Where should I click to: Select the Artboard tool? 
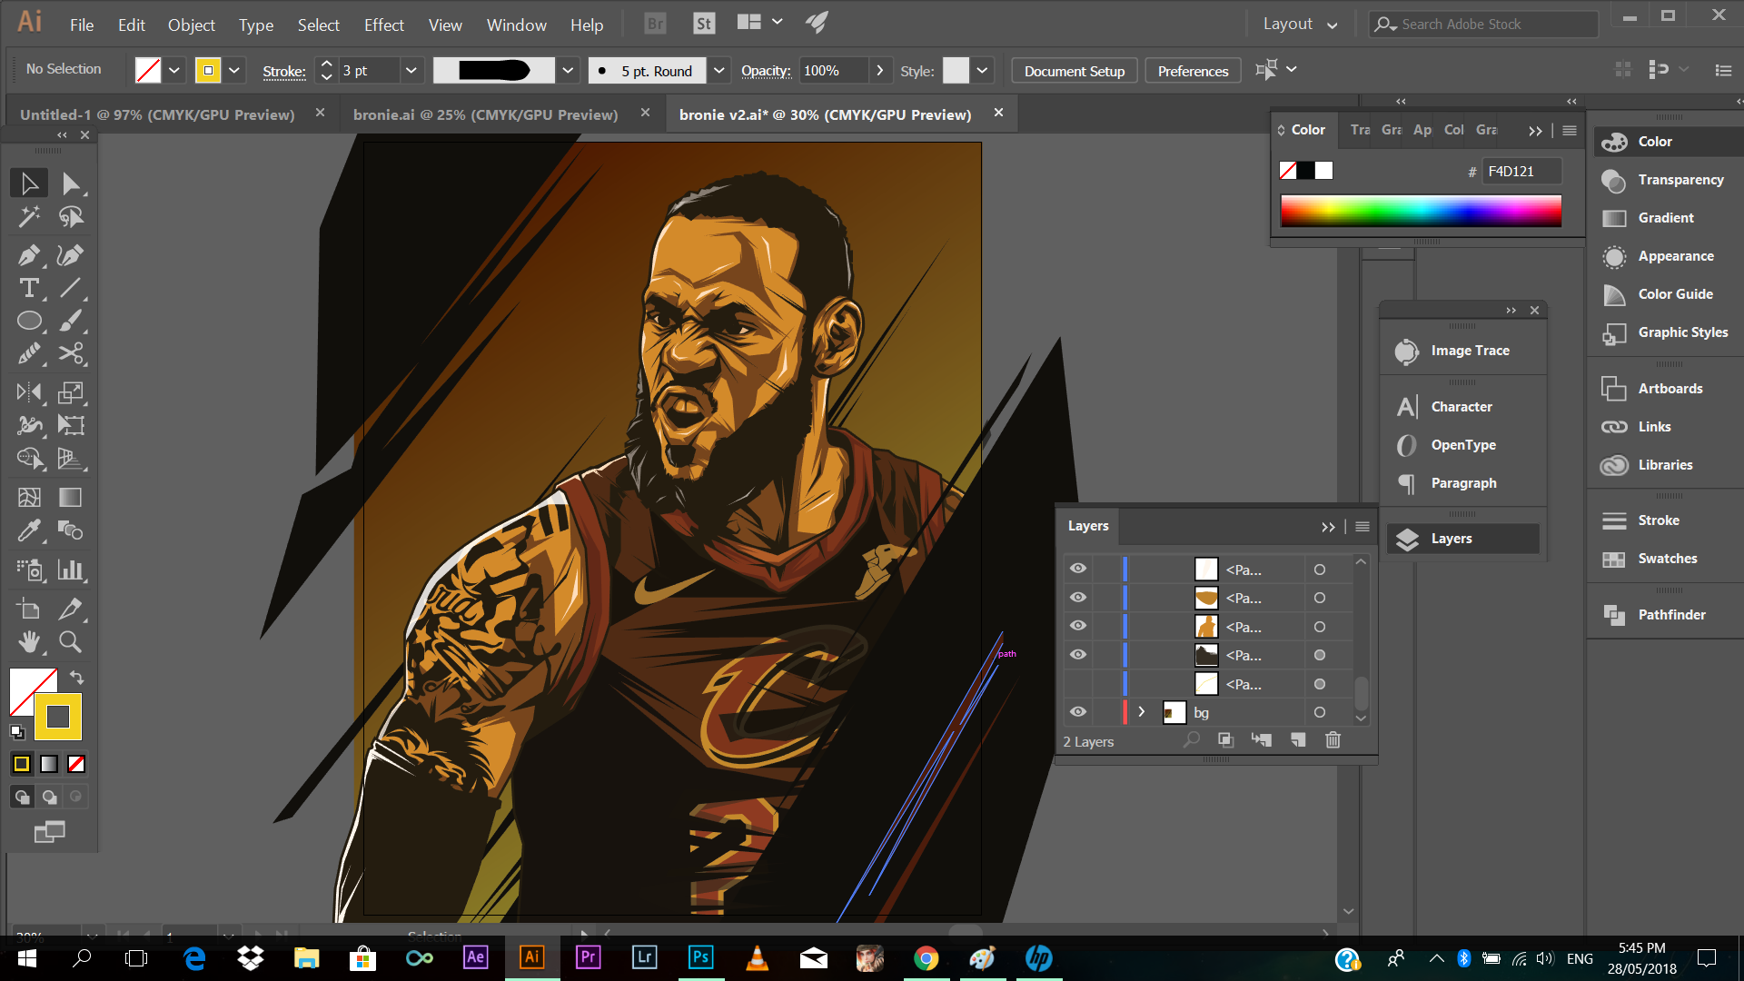click(x=29, y=609)
